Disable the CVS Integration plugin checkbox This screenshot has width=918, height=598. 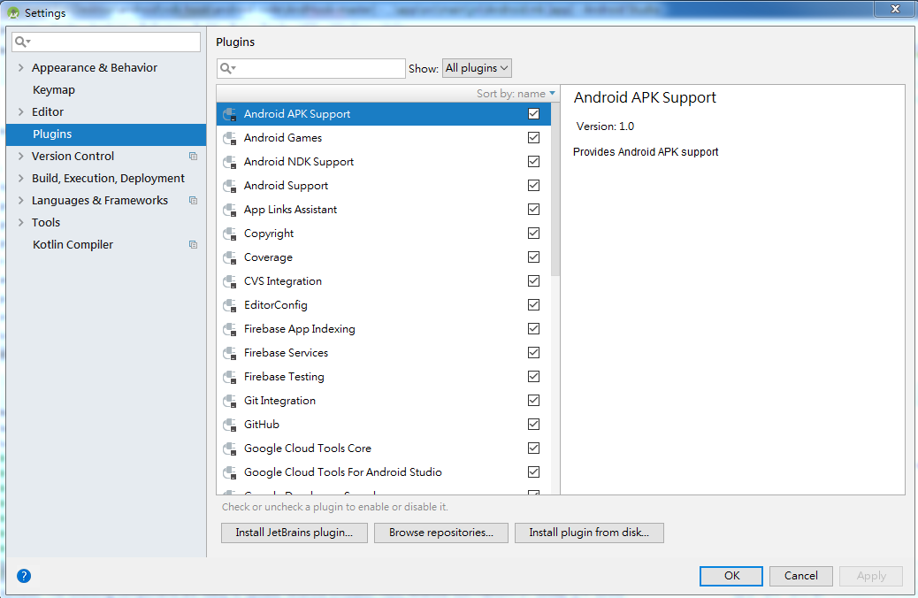coord(533,281)
